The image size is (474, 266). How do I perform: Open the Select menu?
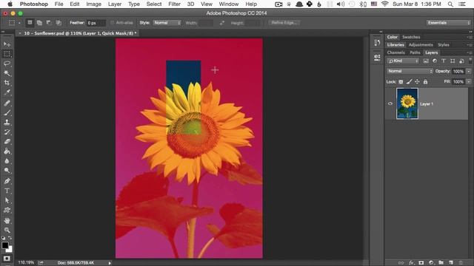pos(154,4)
